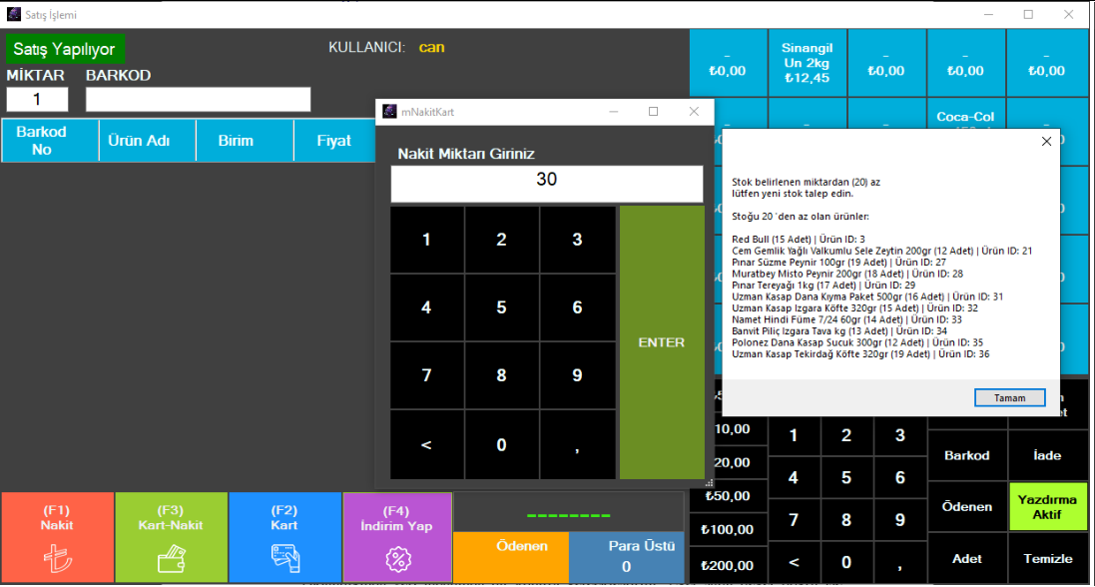Click the İade return button

(1047, 455)
